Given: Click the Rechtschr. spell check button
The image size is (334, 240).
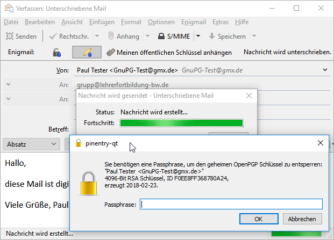Looking at the screenshot, I should click(x=69, y=37).
